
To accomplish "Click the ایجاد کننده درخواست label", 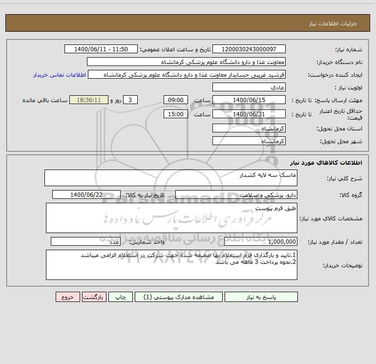I will tap(335, 75).
